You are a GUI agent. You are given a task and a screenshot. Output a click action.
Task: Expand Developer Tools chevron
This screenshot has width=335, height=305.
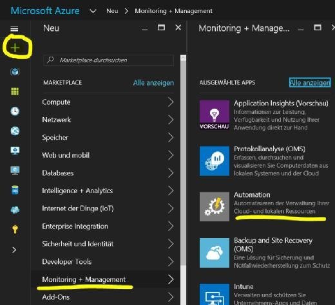pyautogui.click(x=171, y=261)
